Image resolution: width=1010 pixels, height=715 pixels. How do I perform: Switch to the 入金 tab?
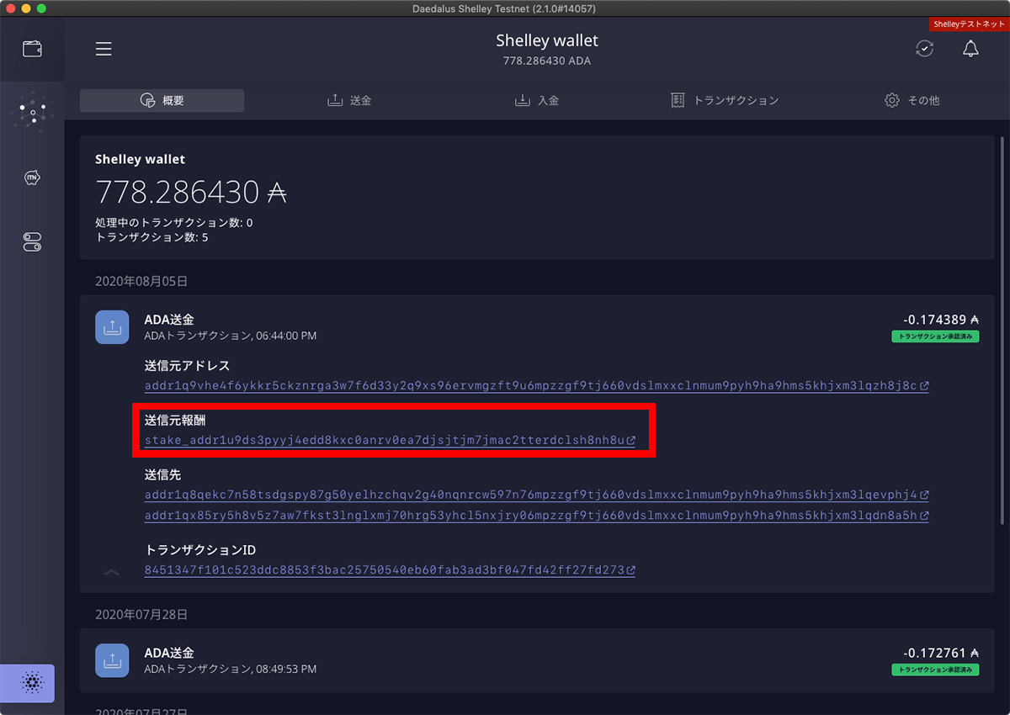tap(537, 100)
